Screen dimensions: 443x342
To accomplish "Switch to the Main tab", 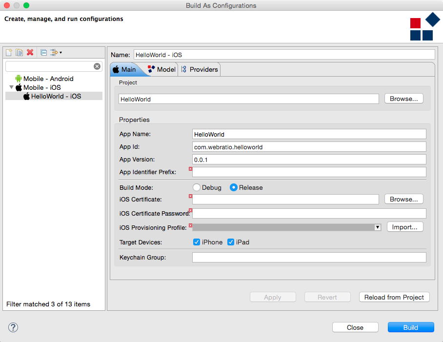I will [124, 69].
